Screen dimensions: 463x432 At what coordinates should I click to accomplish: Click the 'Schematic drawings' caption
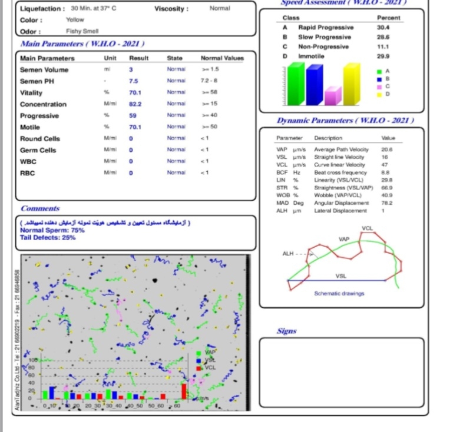click(x=339, y=294)
